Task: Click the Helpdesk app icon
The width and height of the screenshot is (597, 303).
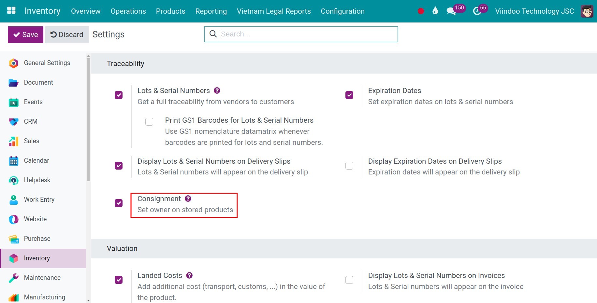Action: pos(13,180)
